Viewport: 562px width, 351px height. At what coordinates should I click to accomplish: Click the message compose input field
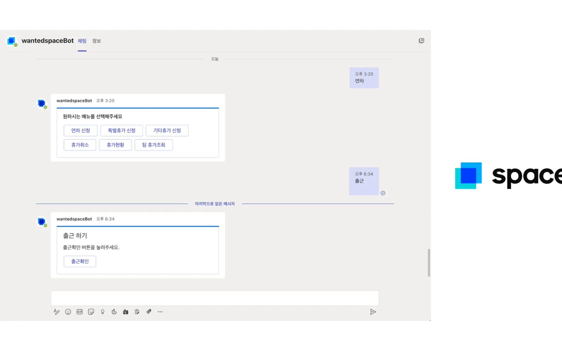[x=215, y=298]
